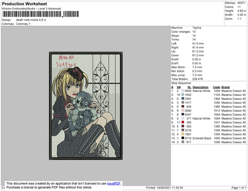This screenshot has width=248, height=191.
Task: Pick the maroon swatch in stop 5
Action: [183, 107]
